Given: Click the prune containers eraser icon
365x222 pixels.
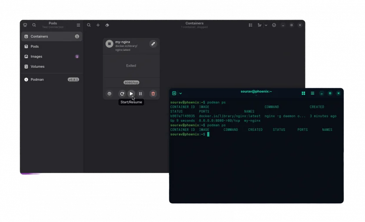Looking at the screenshot, I should (x=107, y=25).
